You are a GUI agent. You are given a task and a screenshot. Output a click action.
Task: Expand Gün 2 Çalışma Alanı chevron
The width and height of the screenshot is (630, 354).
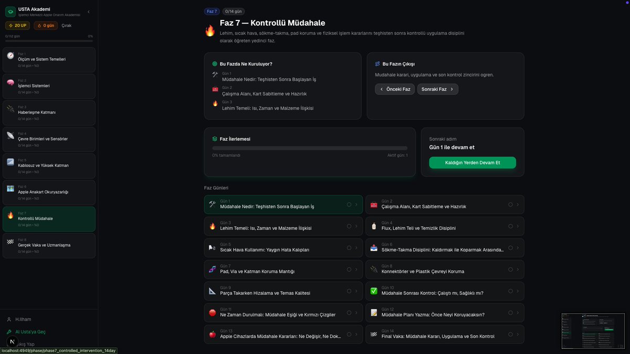pyautogui.click(x=518, y=205)
